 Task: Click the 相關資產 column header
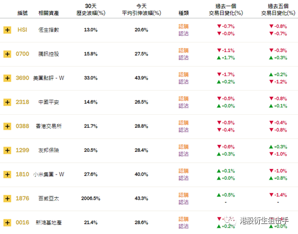48,13
